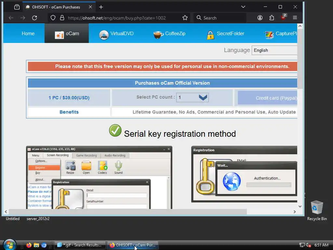Click the browser Search box

(220, 18)
